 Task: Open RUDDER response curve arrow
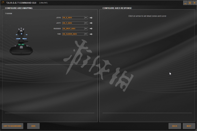(91, 29)
